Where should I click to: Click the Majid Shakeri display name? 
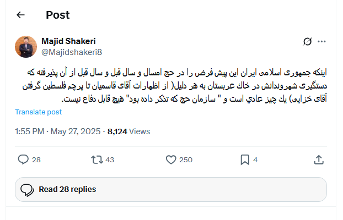[68, 41]
